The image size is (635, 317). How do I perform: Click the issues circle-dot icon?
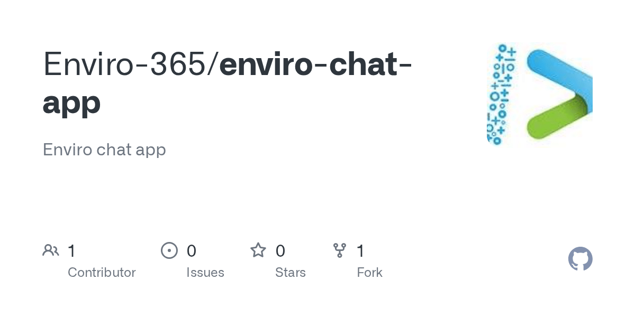point(169,250)
